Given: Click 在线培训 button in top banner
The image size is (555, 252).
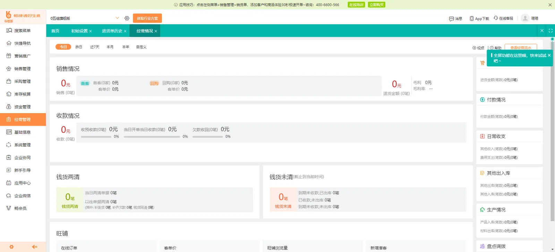Looking at the screenshot, I should [x=356, y=5].
